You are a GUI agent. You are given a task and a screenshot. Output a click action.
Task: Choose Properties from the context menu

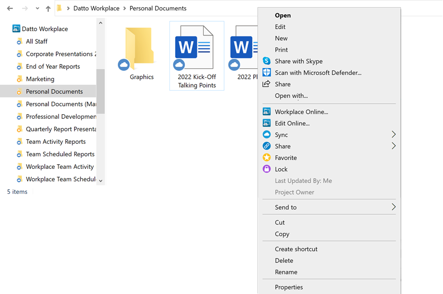(x=289, y=287)
